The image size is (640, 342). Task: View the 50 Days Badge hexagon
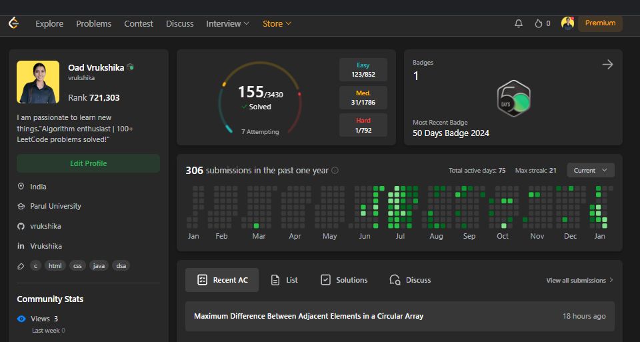514,99
